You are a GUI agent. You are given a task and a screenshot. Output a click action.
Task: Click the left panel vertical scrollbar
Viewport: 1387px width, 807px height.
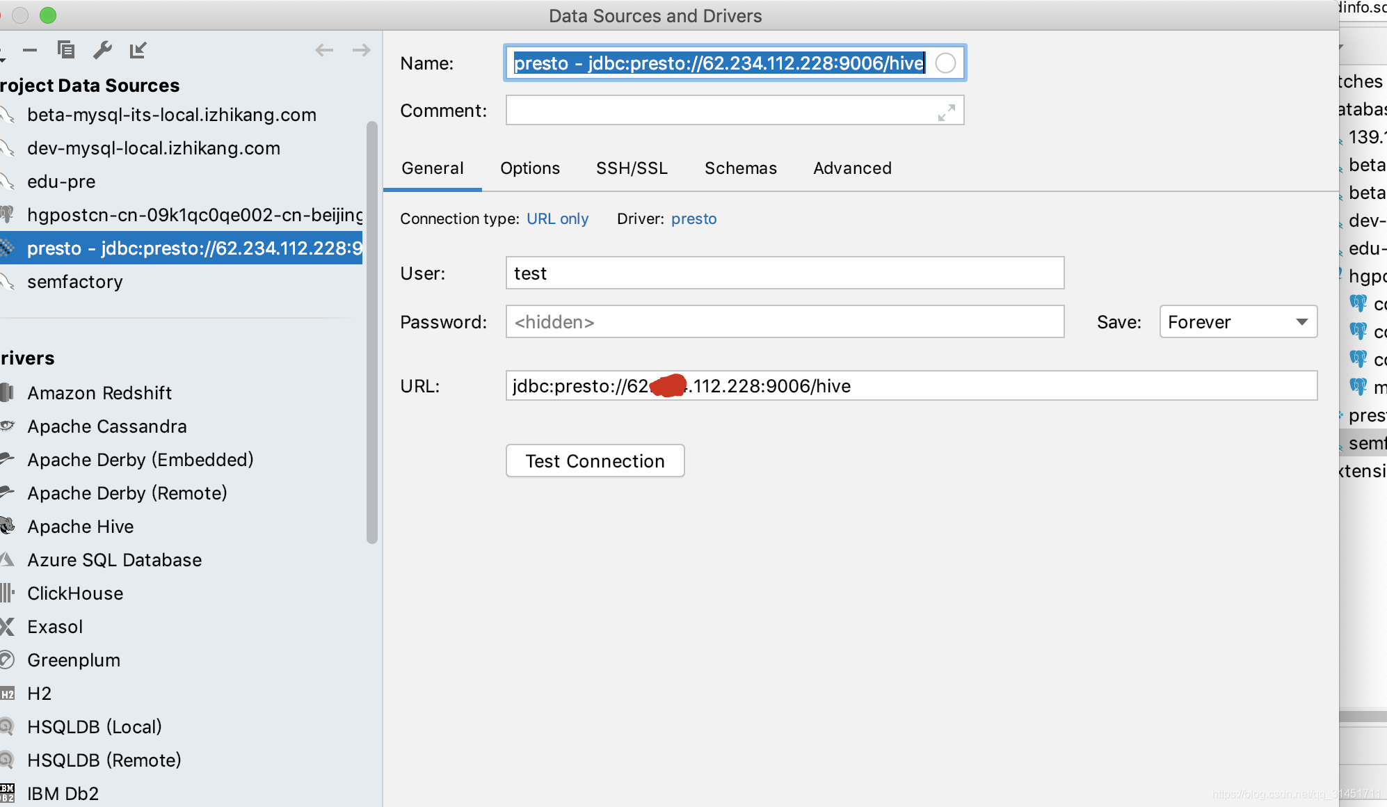tap(372, 331)
